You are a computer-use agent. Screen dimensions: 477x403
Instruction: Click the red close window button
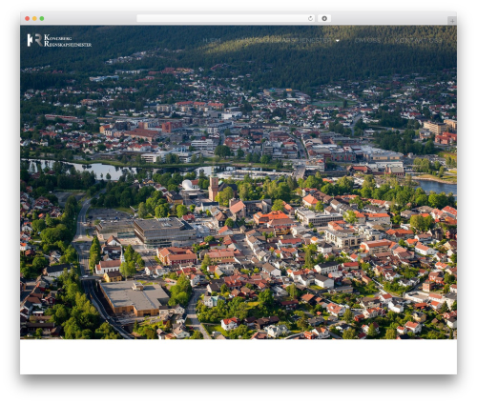pyautogui.click(x=28, y=18)
